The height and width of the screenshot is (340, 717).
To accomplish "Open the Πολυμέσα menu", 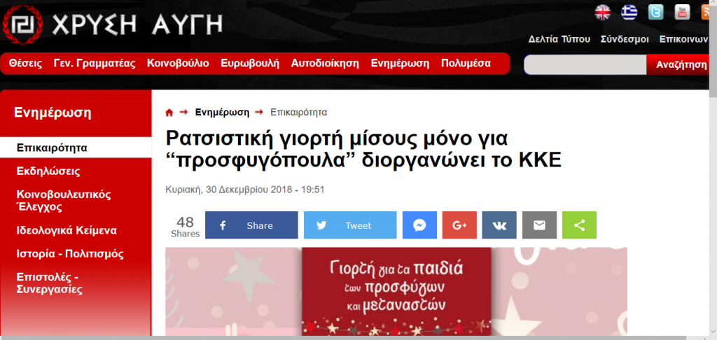I will (x=466, y=64).
